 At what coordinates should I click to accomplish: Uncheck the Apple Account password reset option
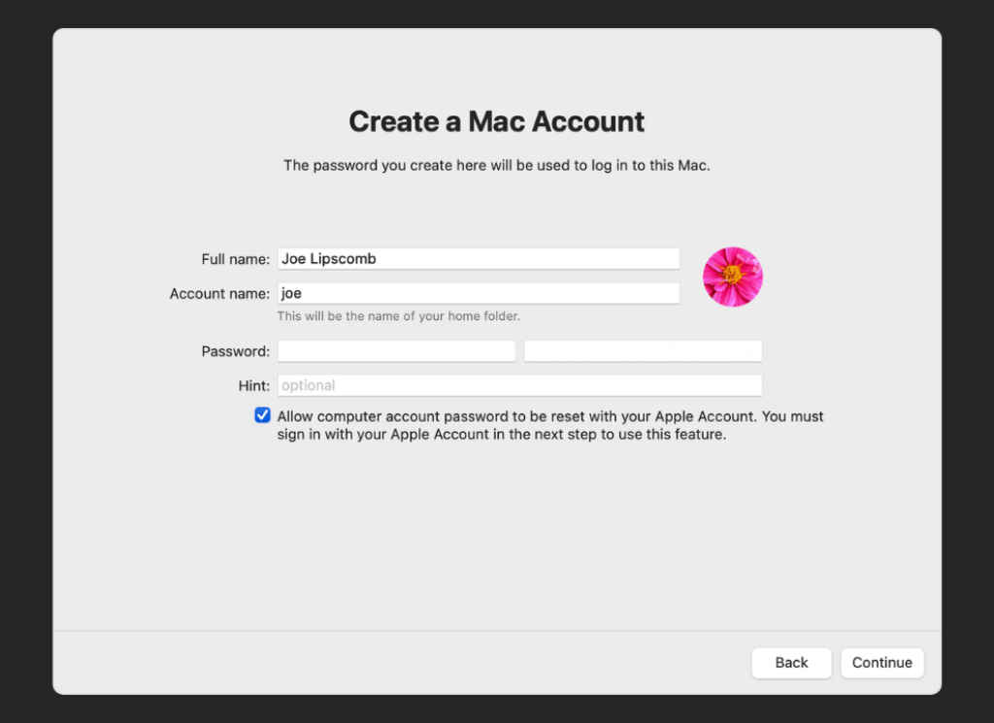[262, 415]
